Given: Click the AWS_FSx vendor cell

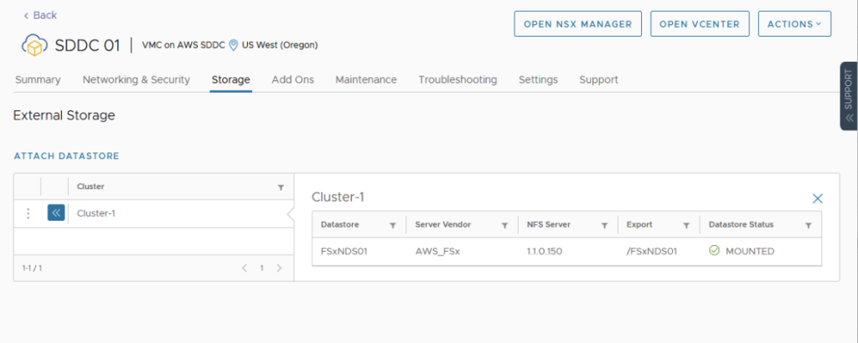Looking at the screenshot, I should (x=437, y=251).
